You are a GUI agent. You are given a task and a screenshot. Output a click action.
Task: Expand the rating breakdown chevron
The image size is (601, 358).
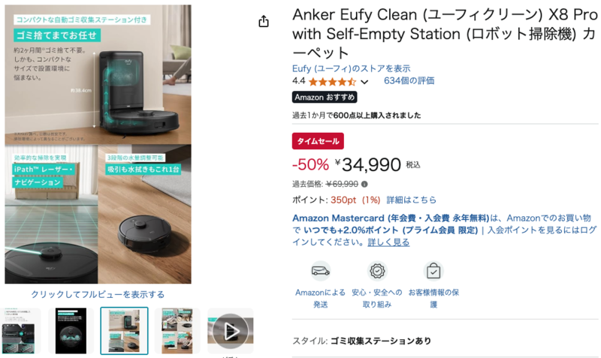364,82
